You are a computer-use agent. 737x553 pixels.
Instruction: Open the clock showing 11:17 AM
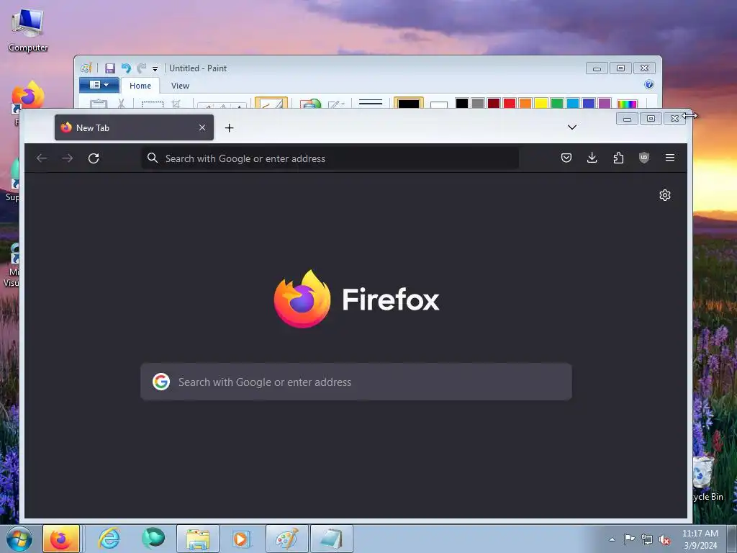[x=700, y=539]
